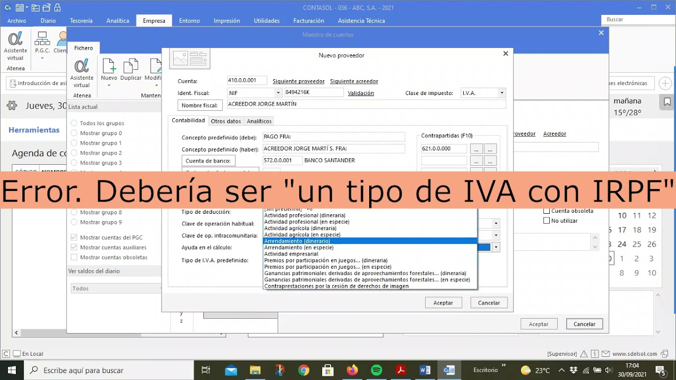Toggle the Mostrar cuentas del PGC checkbox
676x380 pixels.
(74, 237)
